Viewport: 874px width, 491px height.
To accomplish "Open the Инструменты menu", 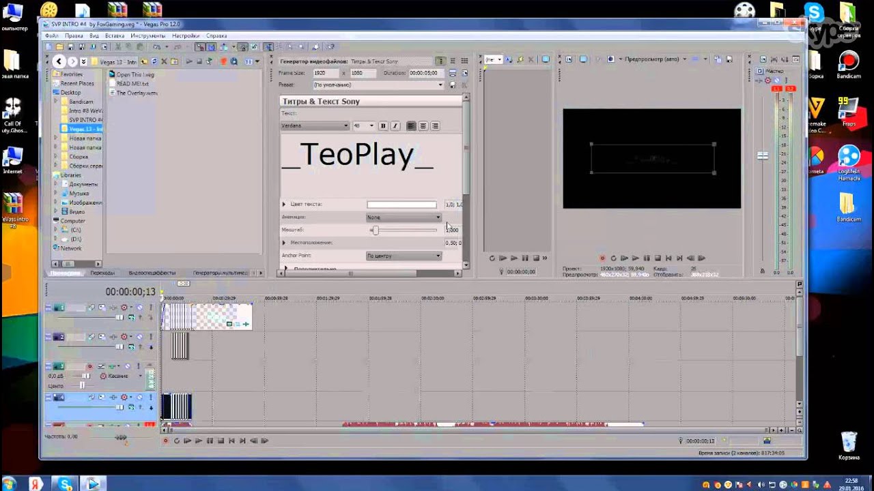I will (x=148, y=35).
